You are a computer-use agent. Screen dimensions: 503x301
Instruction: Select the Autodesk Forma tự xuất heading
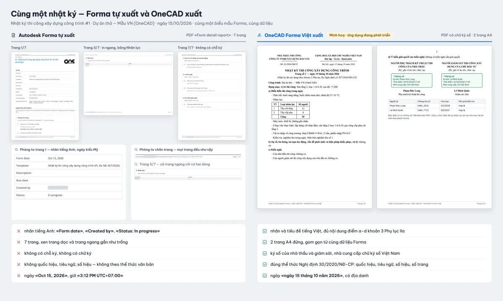point(47,35)
